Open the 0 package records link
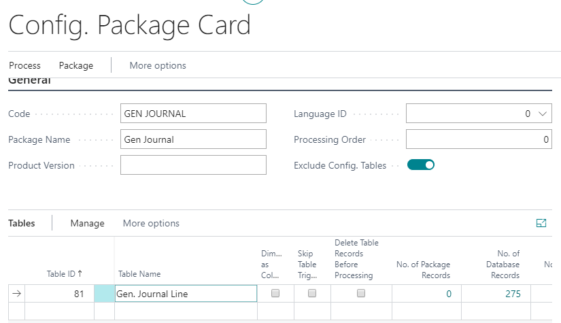The width and height of the screenshot is (561, 323). pyautogui.click(x=448, y=294)
